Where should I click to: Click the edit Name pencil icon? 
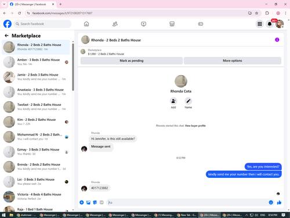(188, 101)
